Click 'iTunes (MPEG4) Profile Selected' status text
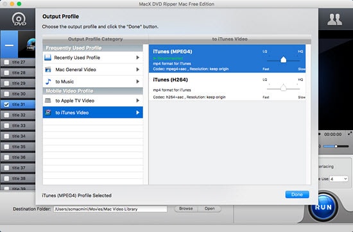This screenshot has height=232, width=353. click(x=77, y=195)
